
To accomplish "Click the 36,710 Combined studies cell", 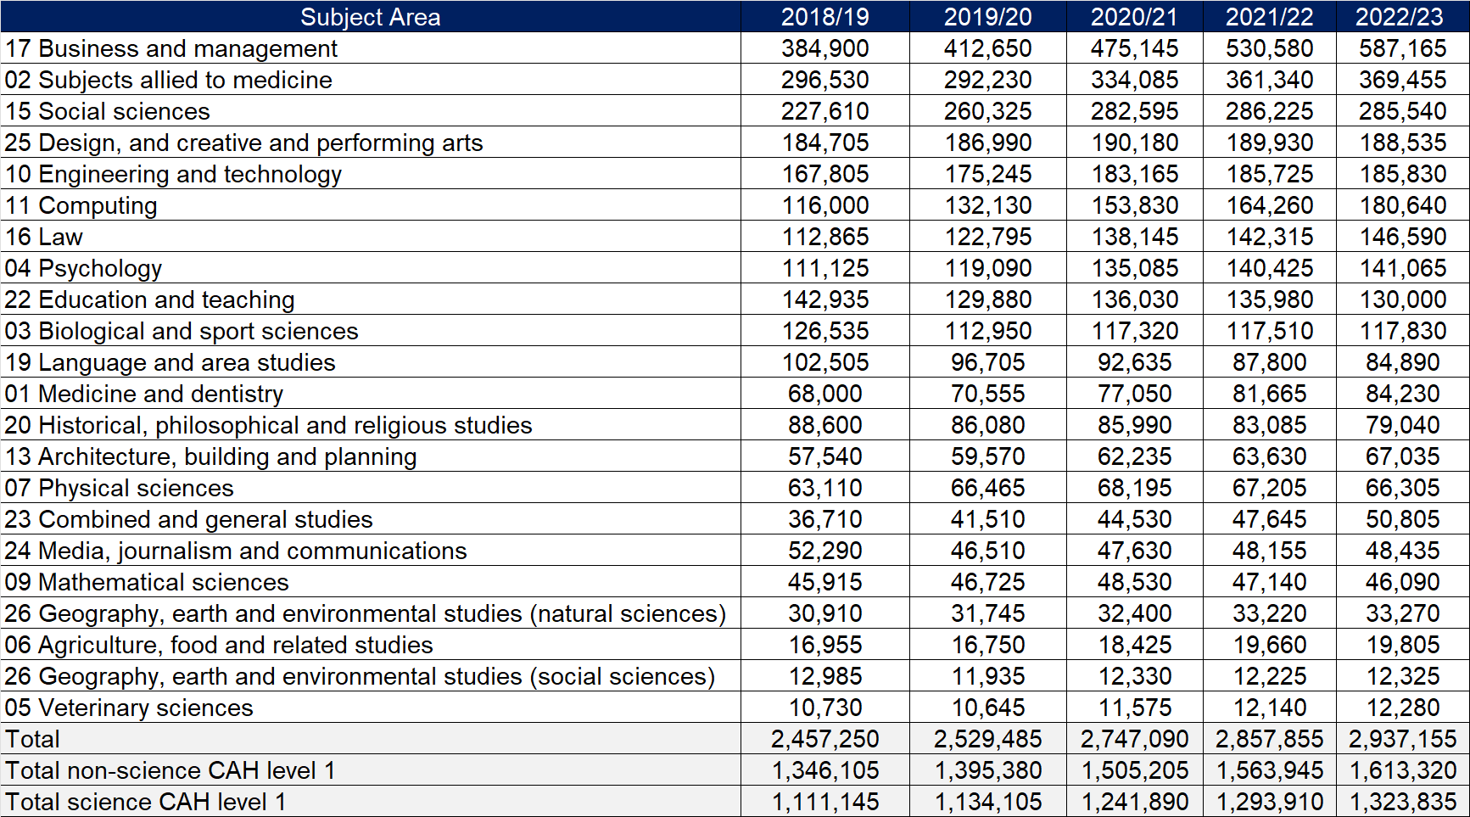I will [825, 519].
